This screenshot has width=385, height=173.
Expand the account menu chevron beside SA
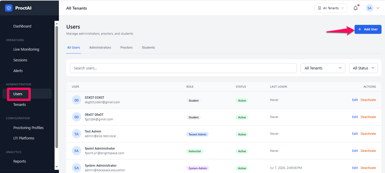click(x=378, y=8)
